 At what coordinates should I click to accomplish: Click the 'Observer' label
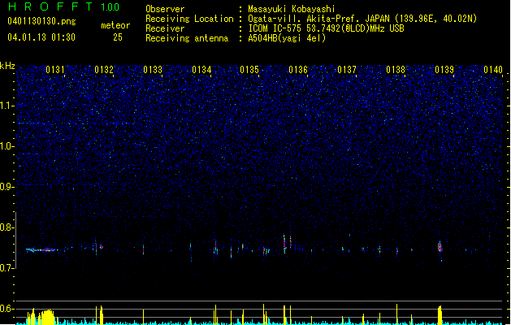[165, 9]
